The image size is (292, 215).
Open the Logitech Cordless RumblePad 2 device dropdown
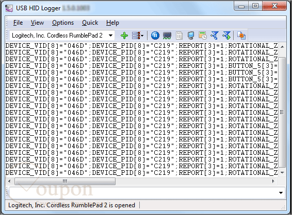click(x=110, y=35)
